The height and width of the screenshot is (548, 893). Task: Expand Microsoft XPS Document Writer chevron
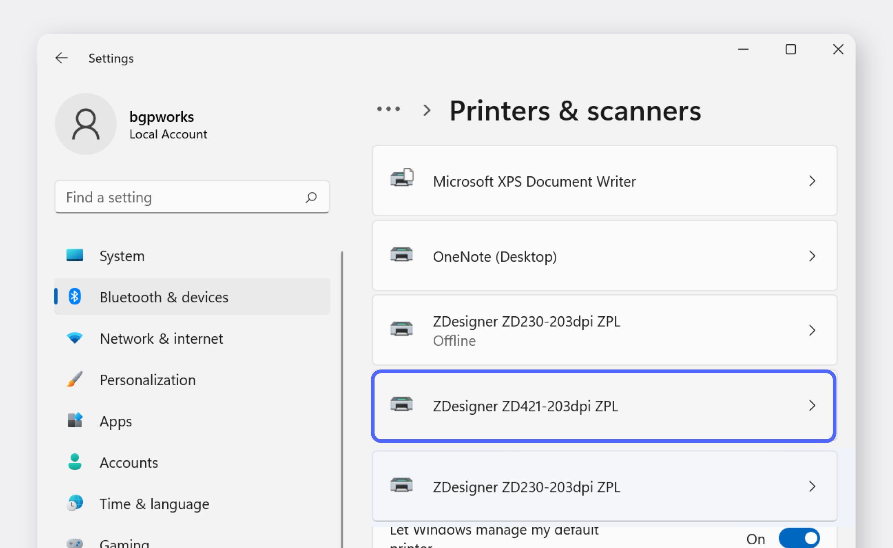click(x=812, y=181)
